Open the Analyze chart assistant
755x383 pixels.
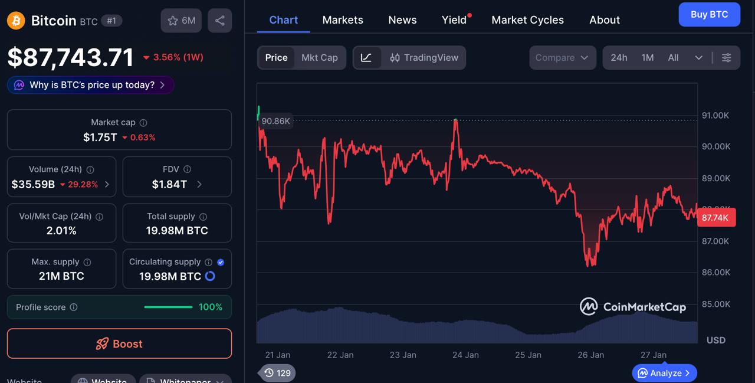(x=664, y=373)
